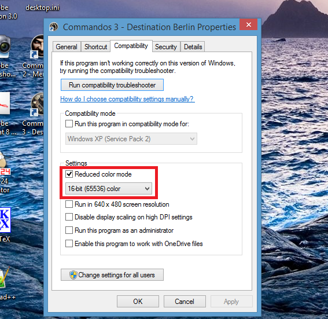
Task: Enable Run in 640 x 480 screen resolution
Action: point(69,204)
